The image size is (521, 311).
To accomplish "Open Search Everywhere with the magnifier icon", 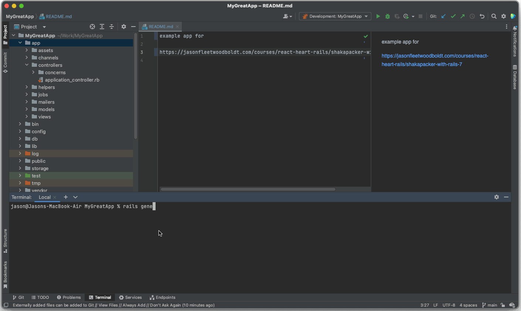I will point(494,16).
